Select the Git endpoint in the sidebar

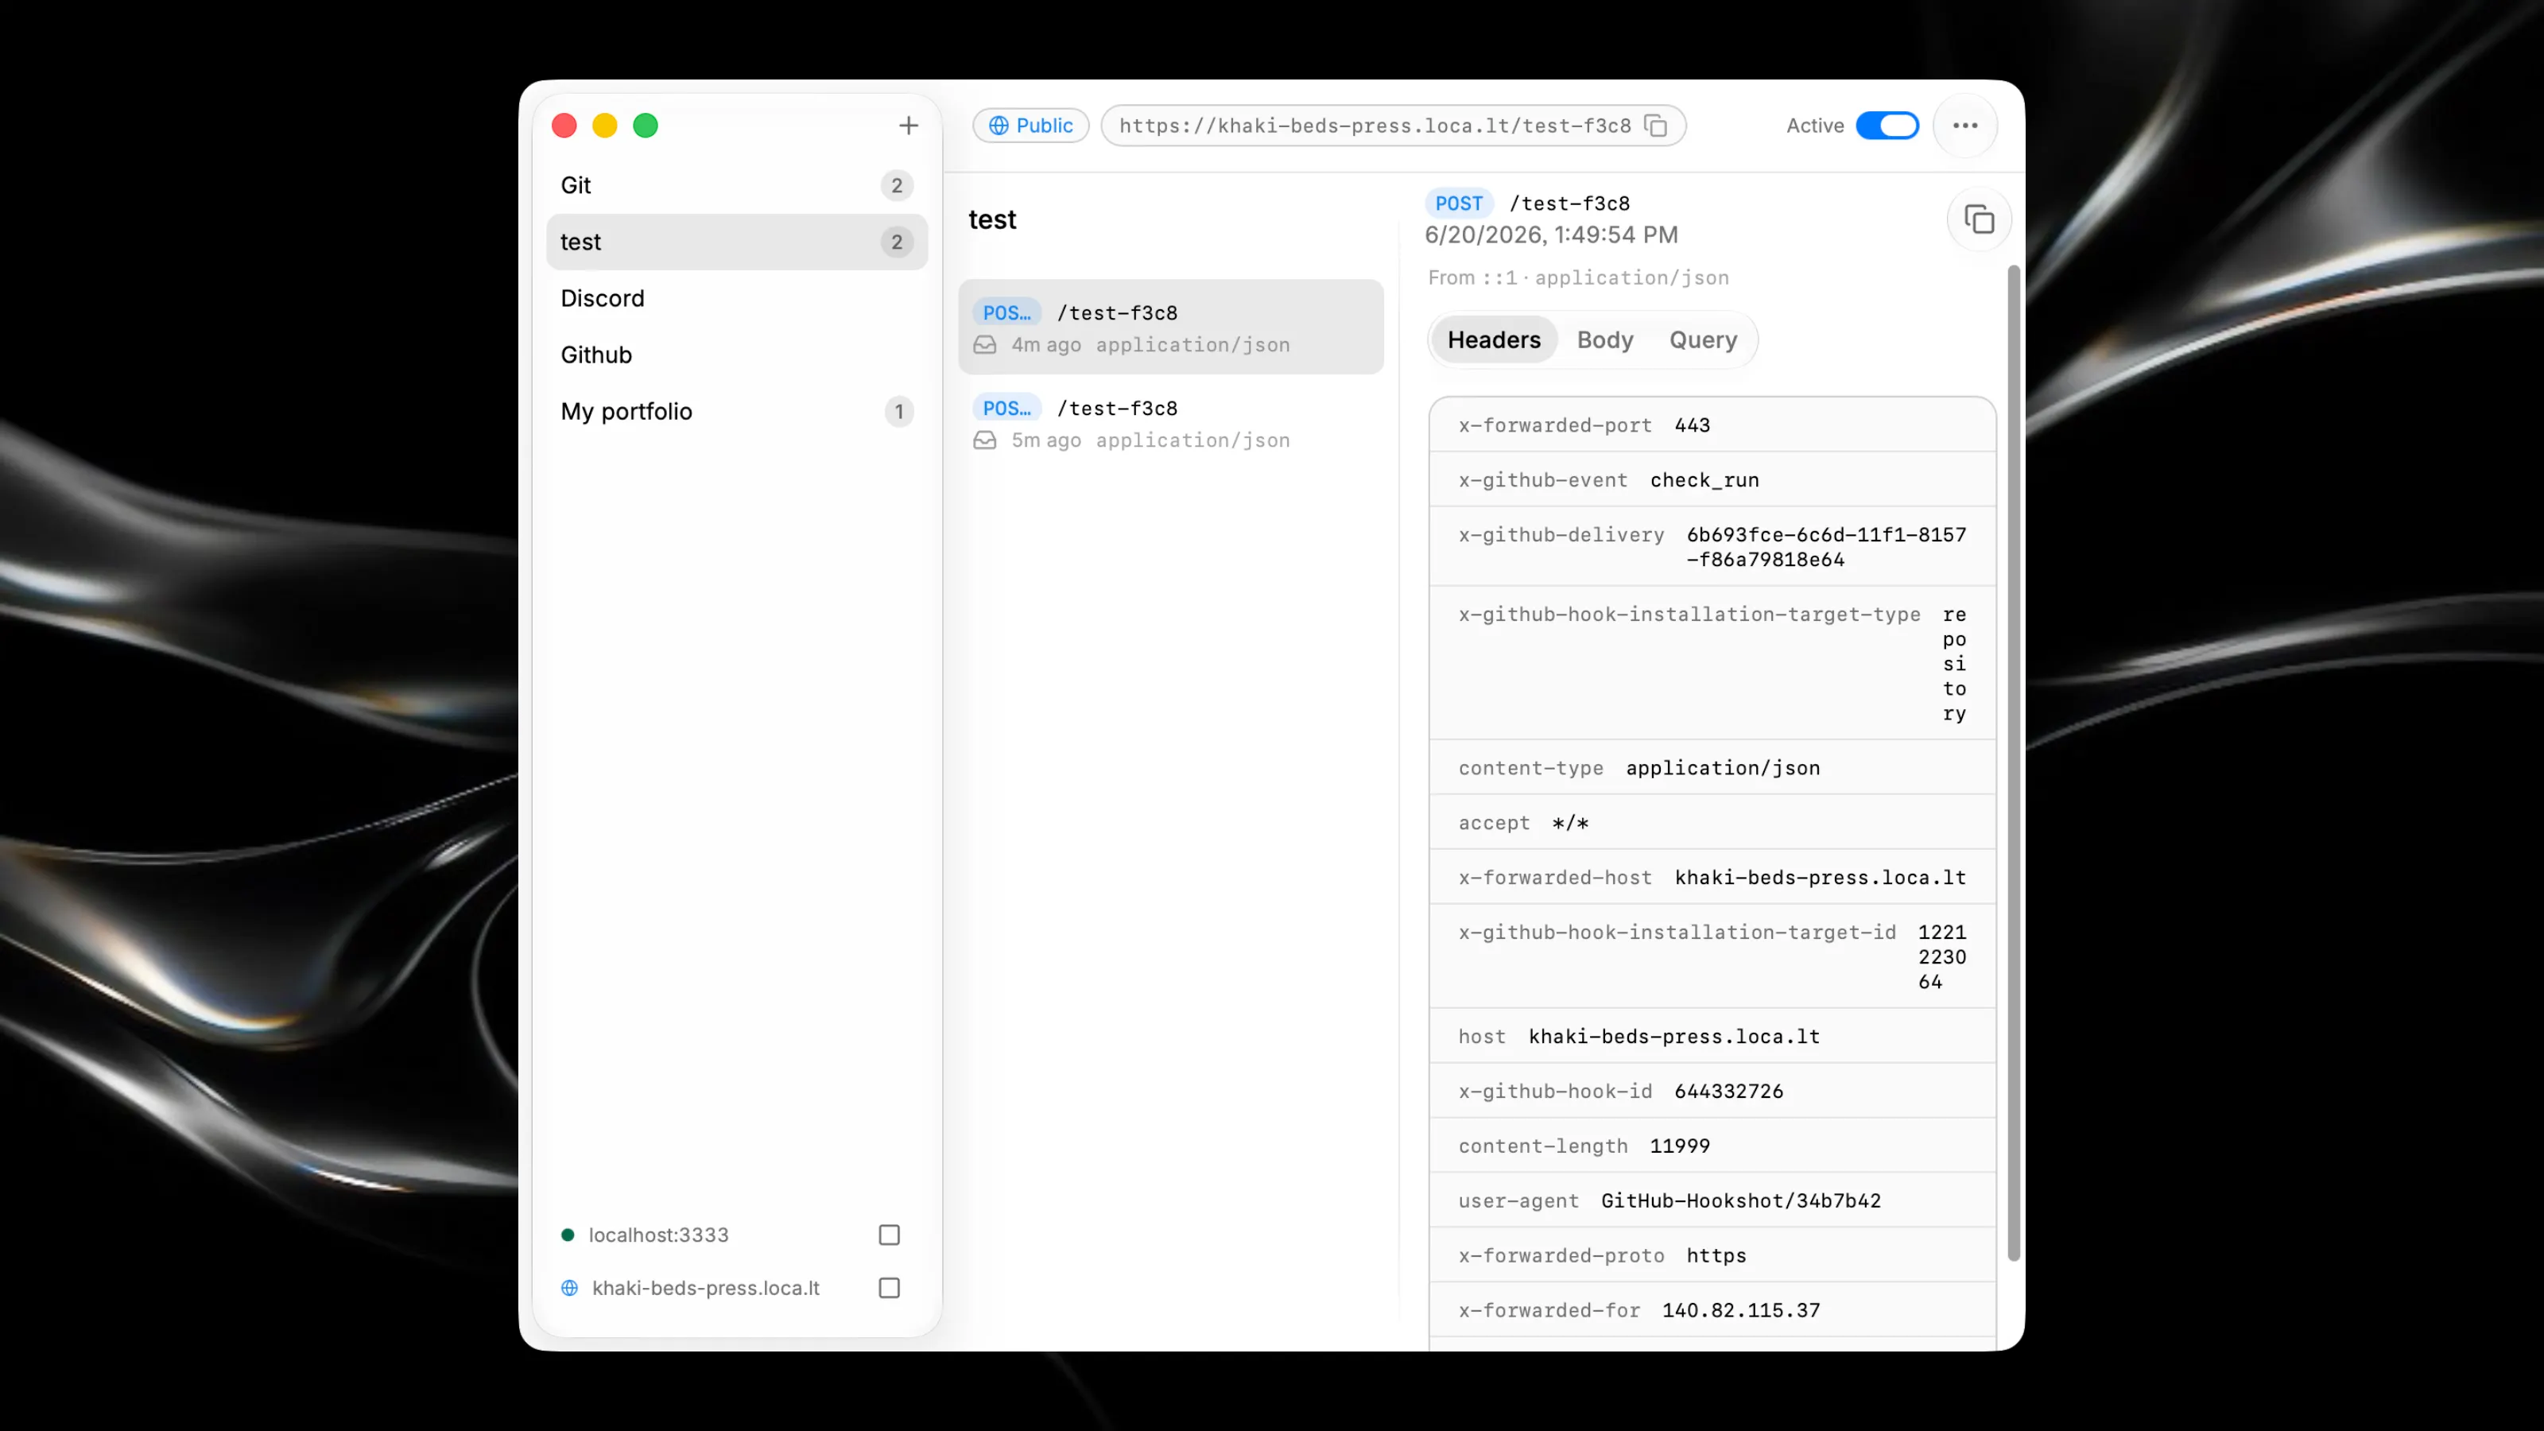click(x=737, y=186)
